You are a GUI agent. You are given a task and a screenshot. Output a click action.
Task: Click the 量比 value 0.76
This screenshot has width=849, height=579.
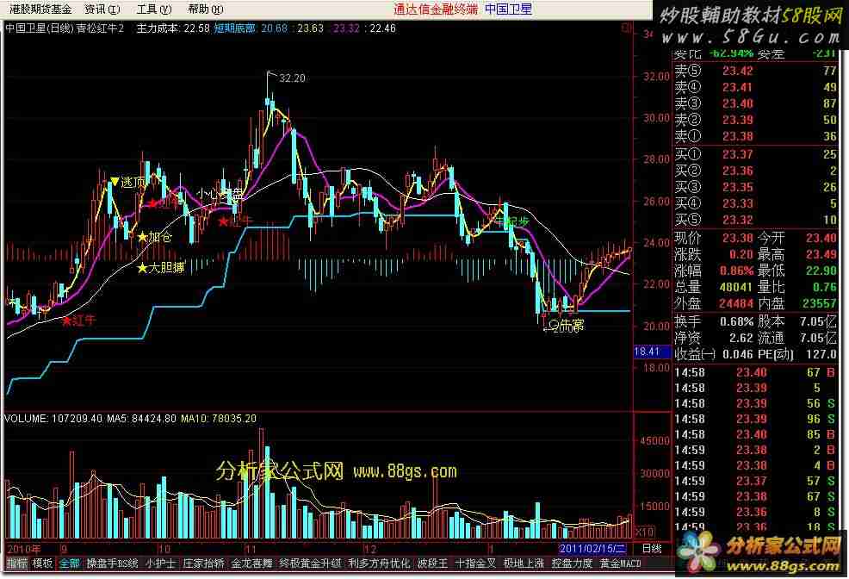pos(825,287)
